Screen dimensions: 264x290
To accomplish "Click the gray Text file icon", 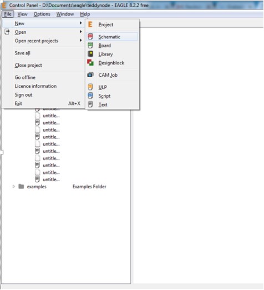I will click(x=90, y=104).
